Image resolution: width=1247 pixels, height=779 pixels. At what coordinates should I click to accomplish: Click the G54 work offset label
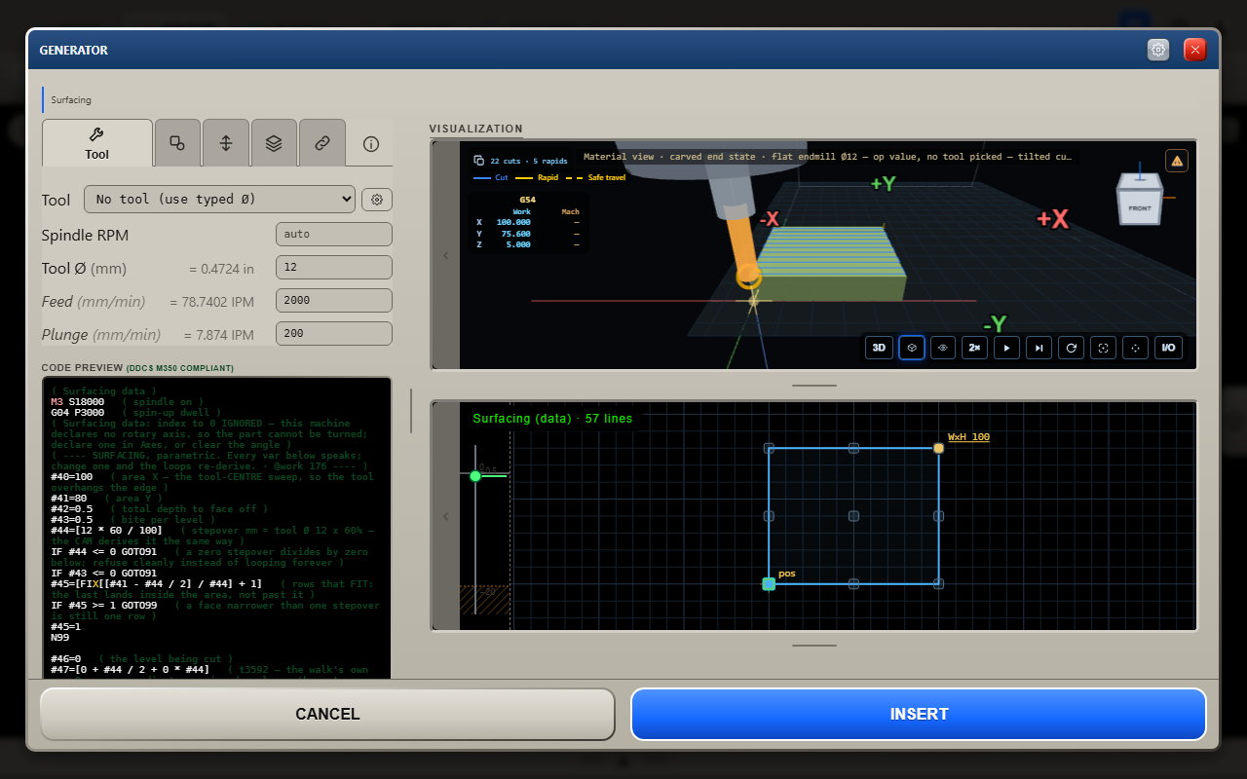pos(528,200)
